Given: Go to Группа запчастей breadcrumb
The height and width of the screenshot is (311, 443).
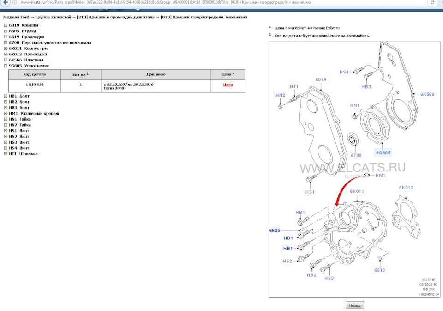Looking at the screenshot, I should [54, 17].
